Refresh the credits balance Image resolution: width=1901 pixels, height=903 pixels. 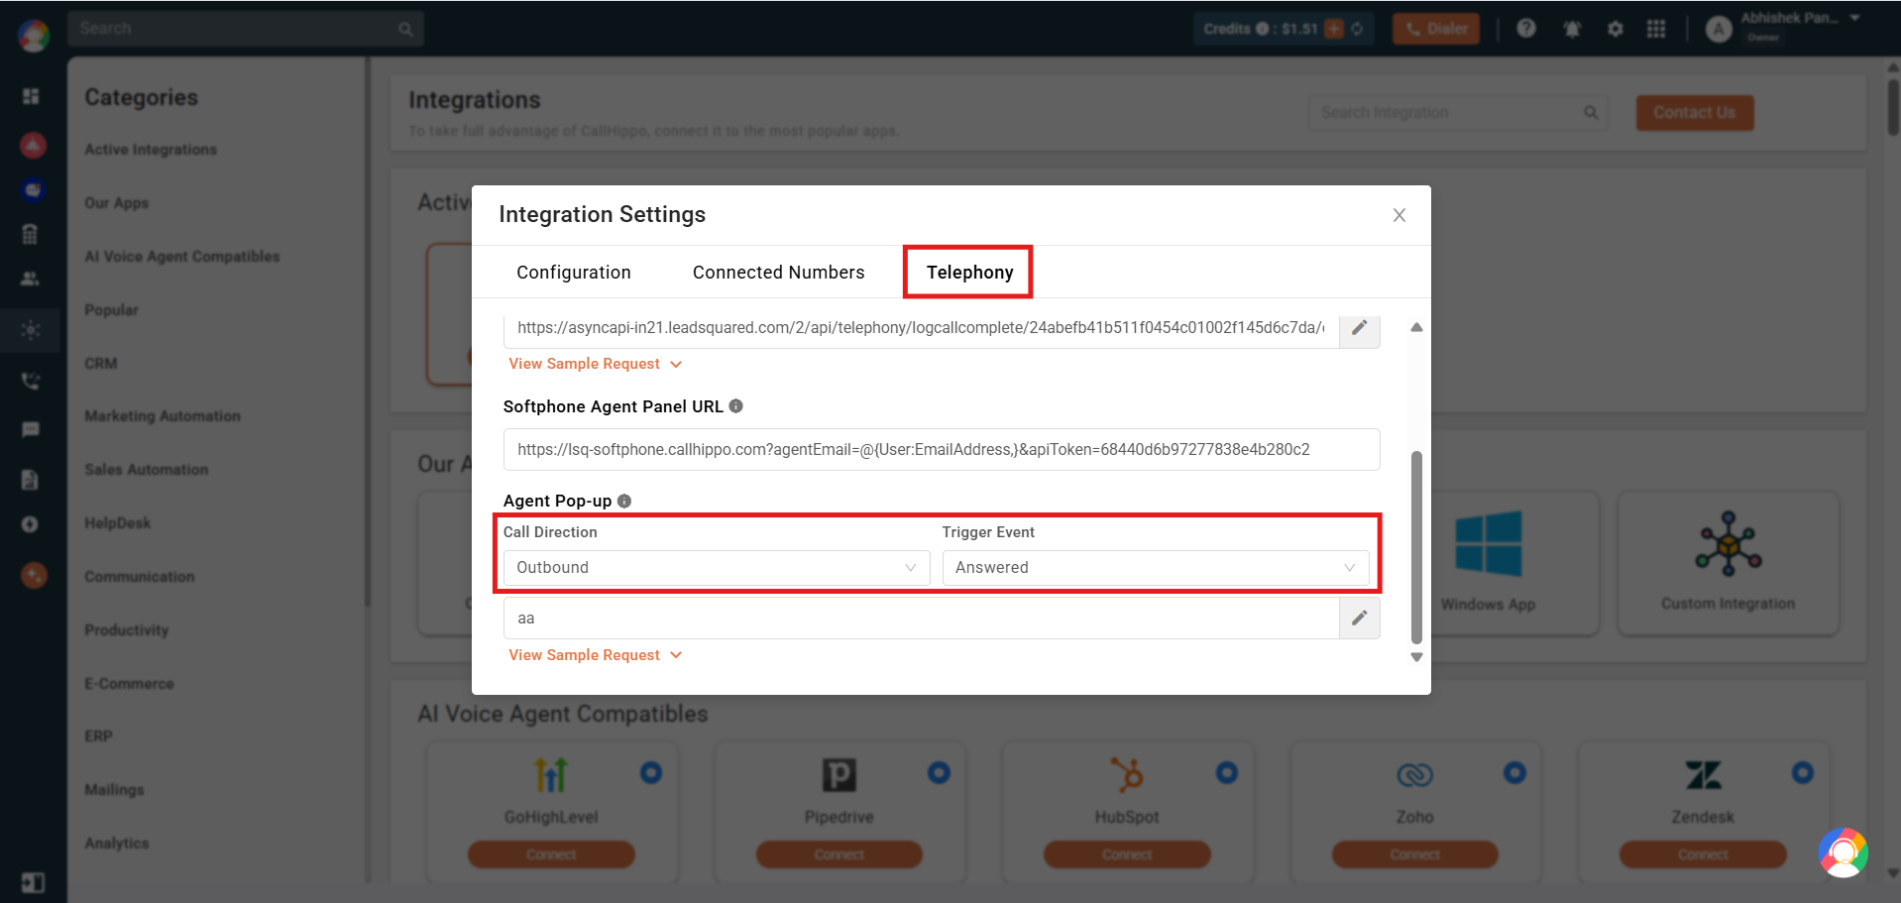click(x=1357, y=29)
